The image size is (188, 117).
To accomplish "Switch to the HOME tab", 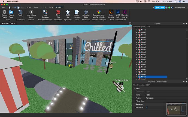I will [29, 7].
